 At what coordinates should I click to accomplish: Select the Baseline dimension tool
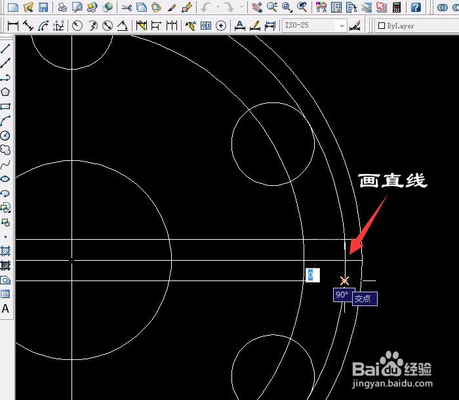[x=157, y=26]
